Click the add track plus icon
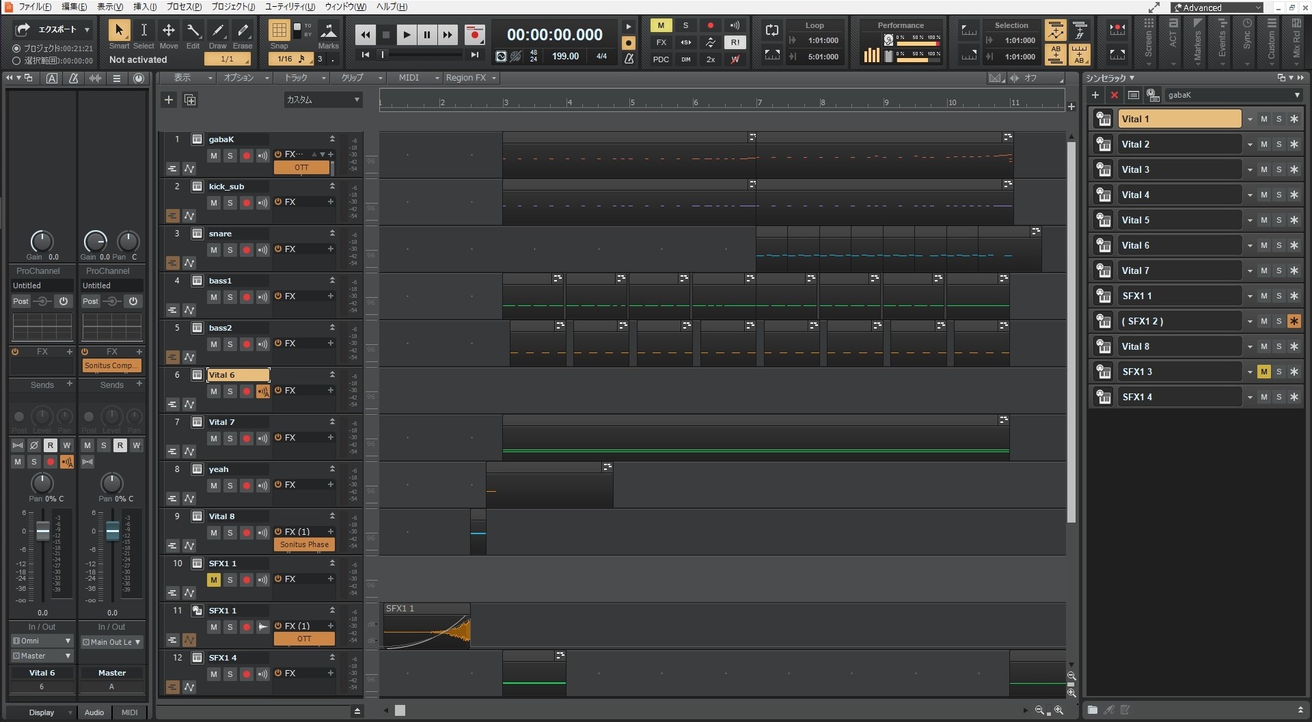Viewport: 1312px width, 722px height. click(169, 100)
